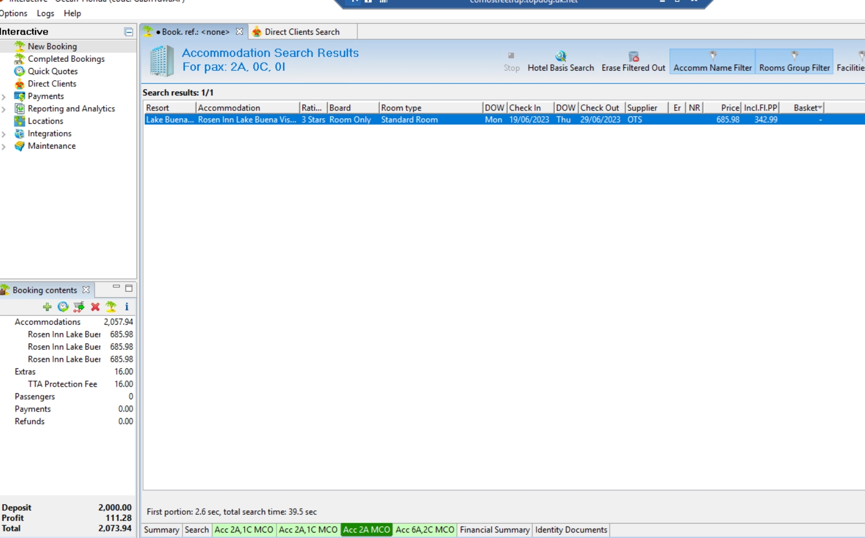Open the Identity Documents tab
865x538 pixels.
tap(571, 530)
